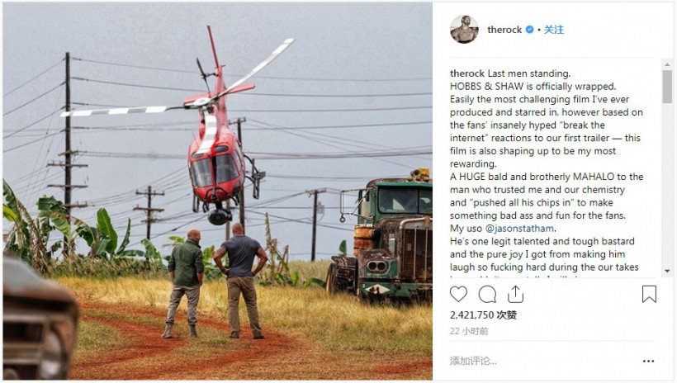
Task: Click the therock username in header
Action: (504, 30)
